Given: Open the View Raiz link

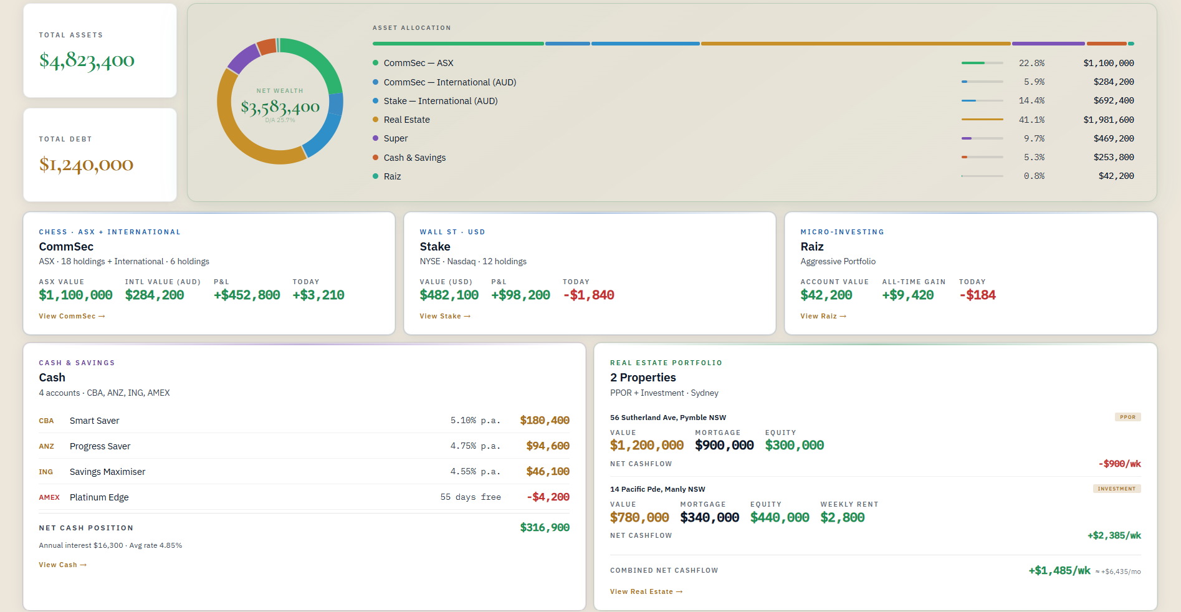Looking at the screenshot, I should (x=823, y=316).
